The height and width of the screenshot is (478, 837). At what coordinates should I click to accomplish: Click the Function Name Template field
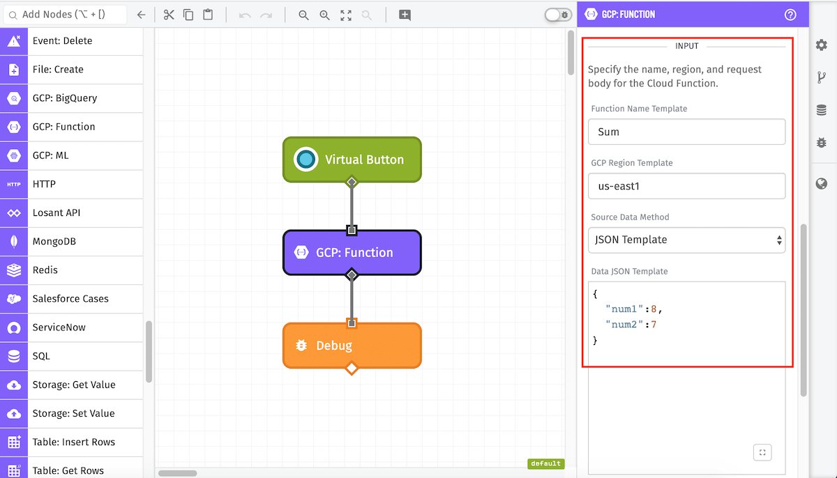tap(686, 132)
